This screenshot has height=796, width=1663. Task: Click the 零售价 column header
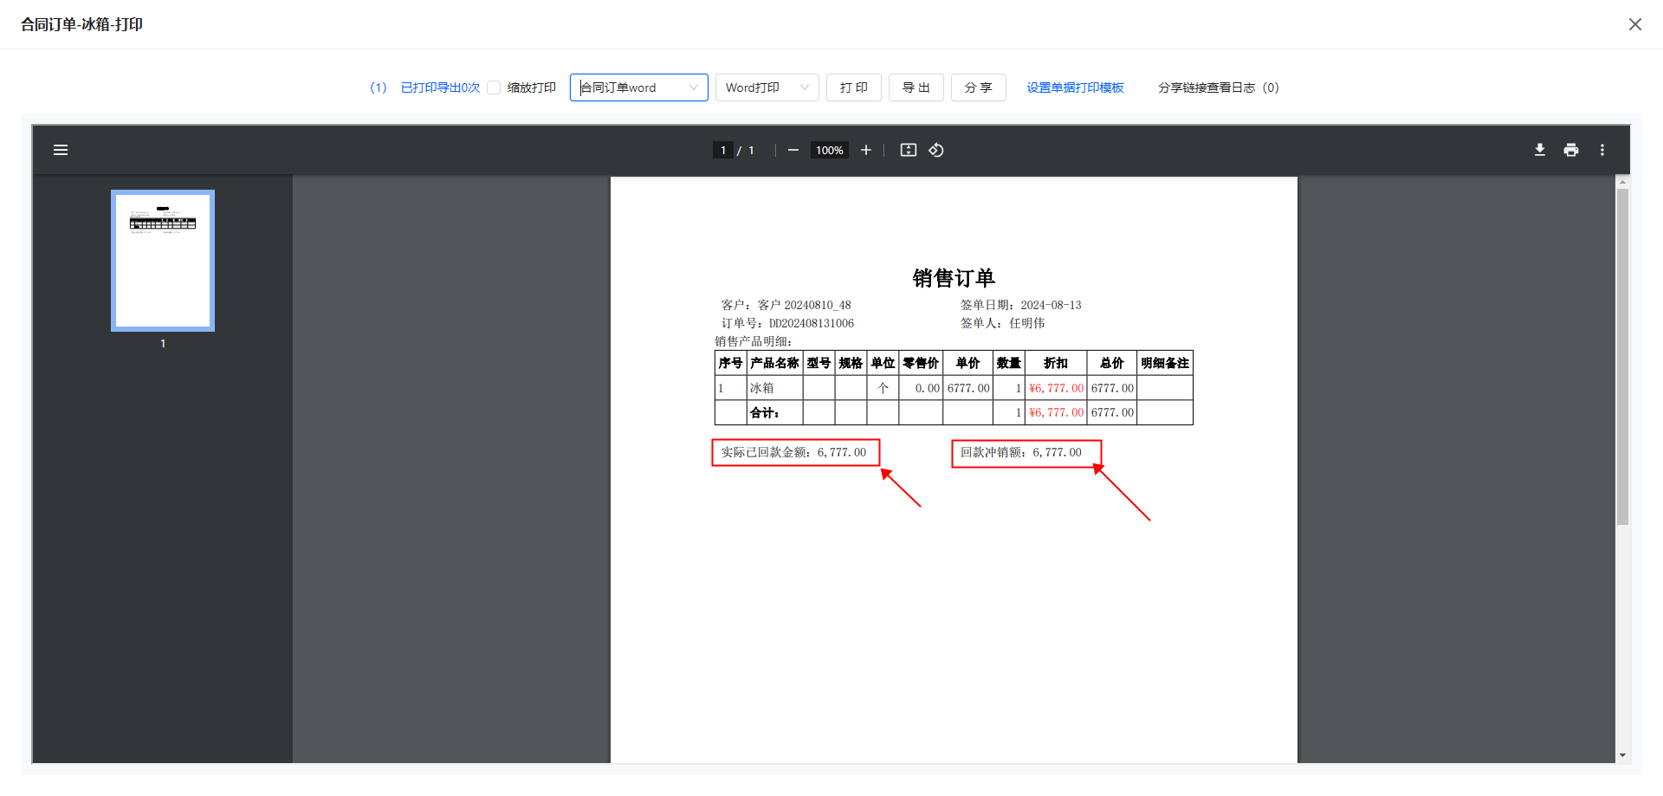coord(921,363)
